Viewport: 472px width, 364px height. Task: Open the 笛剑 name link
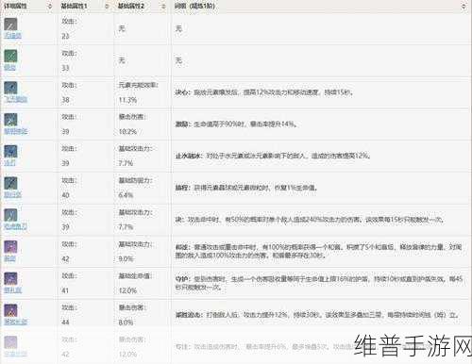(9, 258)
